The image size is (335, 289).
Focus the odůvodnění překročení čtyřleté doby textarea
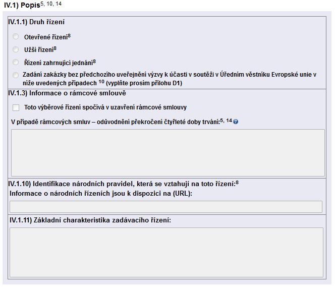click(x=168, y=153)
